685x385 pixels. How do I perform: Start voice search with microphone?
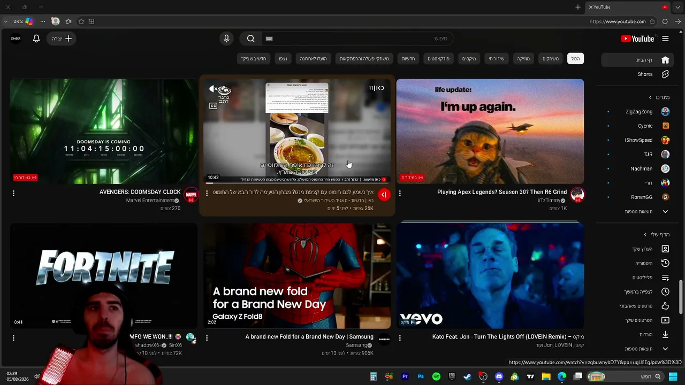pyautogui.click(x=226, y=38)
